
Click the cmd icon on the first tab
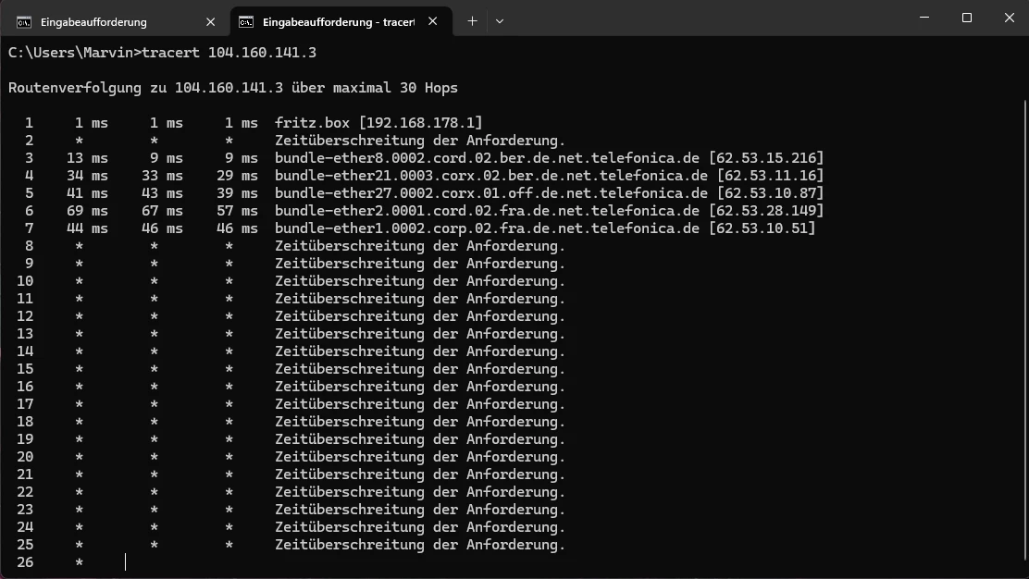[x=24, y=21]
